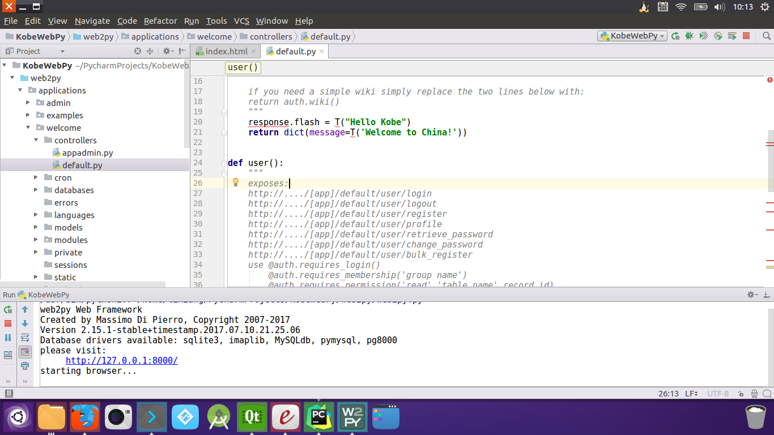This screenshot has height=435, width=774.
Task: Click the speech bubble icon in status bar
Action: (x=768, y=394)
